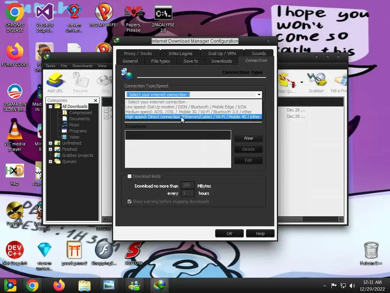
Task: Select Compressed category in tree
Action: tap(80, 113)
